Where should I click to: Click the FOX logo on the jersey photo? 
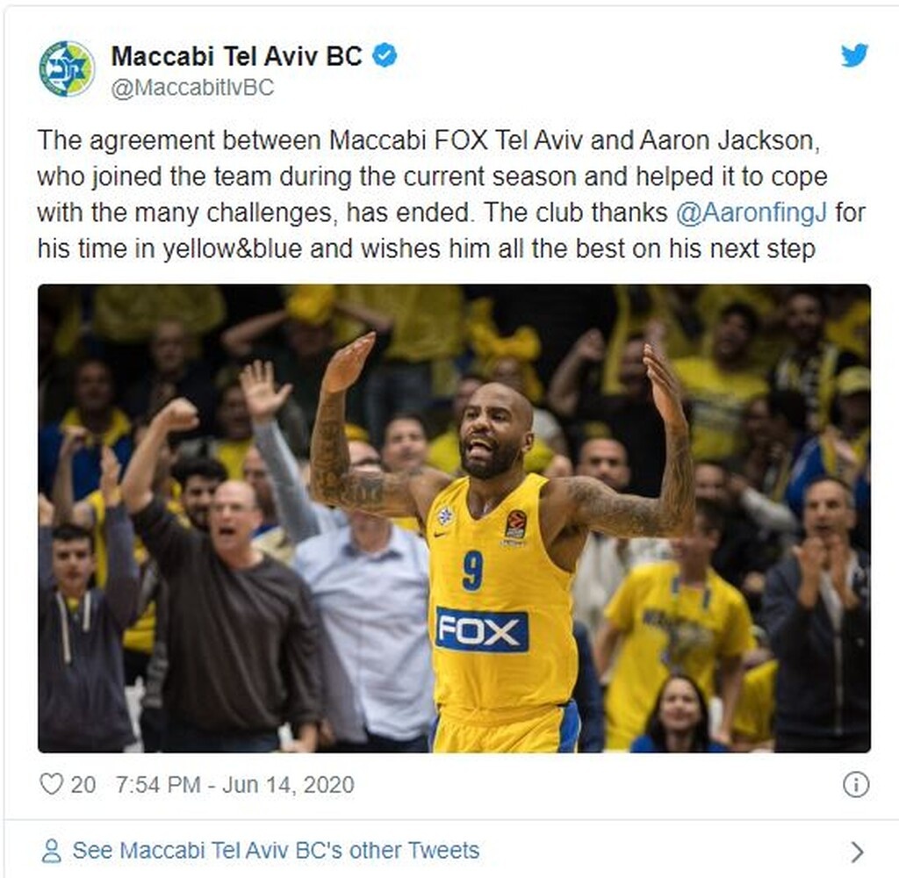click(x=482, y=630)
